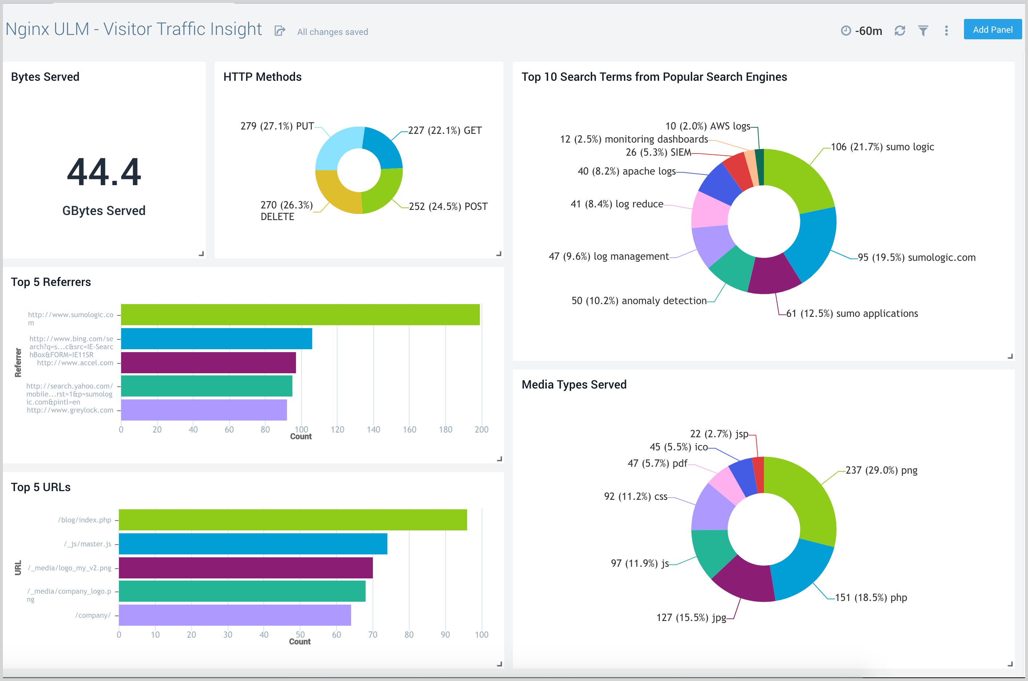Image resolution: width=1028 pixels, height=681 pixels.
Task: Click the share dashboard icon beside title
Action: 280,31
